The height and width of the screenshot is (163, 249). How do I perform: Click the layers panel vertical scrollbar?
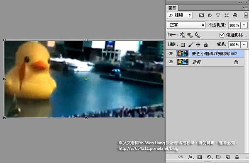(x=246, y=101)
